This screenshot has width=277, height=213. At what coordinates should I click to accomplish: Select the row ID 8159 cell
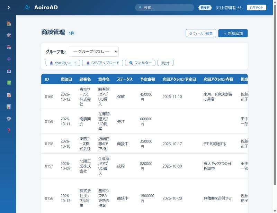point(49,121)
